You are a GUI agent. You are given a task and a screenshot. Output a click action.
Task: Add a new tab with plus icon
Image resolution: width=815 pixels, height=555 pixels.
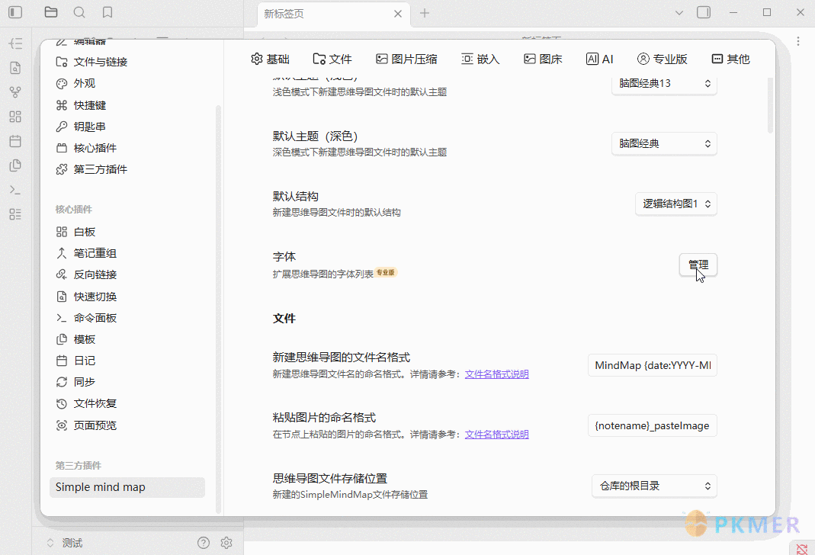pos(425,14)
